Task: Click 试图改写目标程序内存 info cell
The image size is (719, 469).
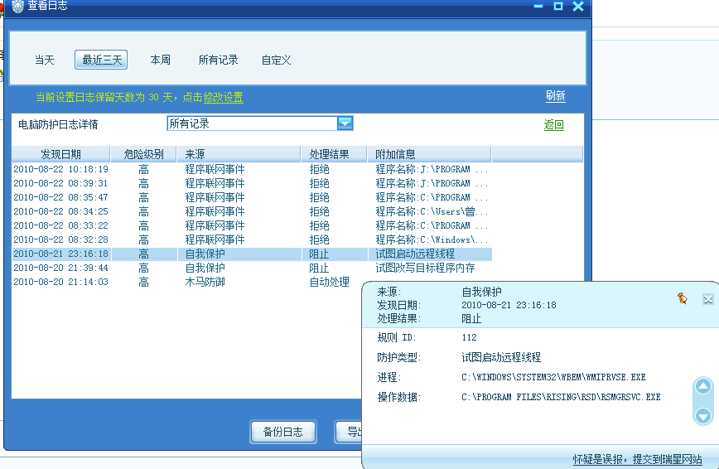Action: (425, 268)
